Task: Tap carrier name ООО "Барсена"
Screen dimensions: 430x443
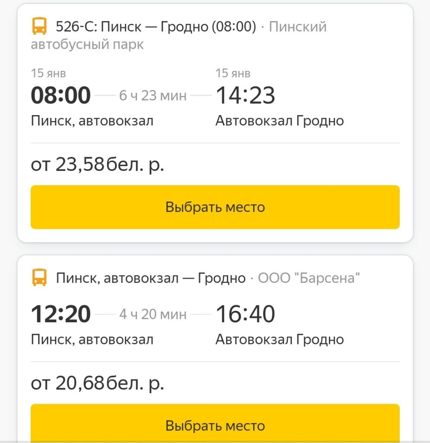Action: click(x=309, y=278)
